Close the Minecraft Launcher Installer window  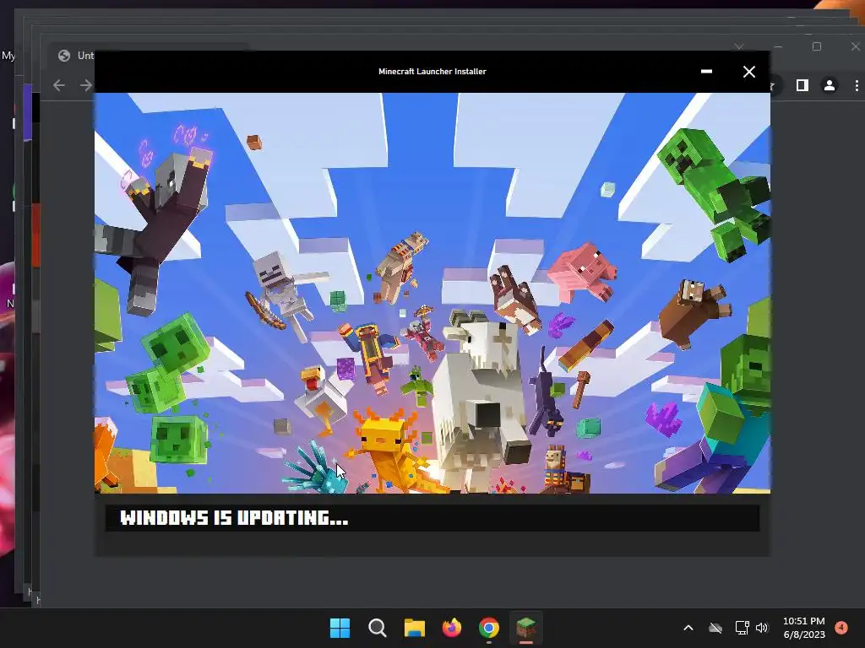point(749,72)
